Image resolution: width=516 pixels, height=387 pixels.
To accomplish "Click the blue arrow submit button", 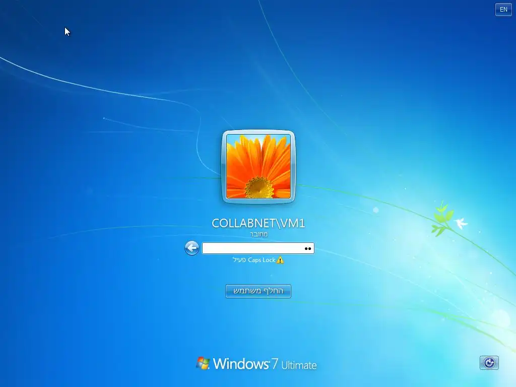I will tap(192, 248).
